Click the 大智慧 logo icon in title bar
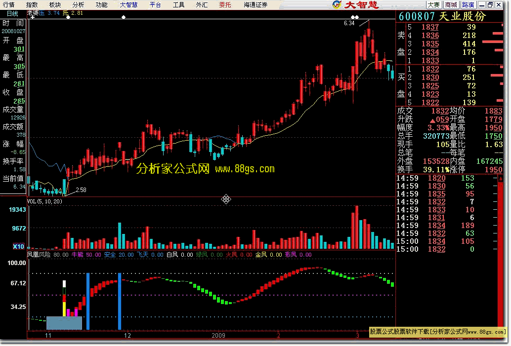The width and height of the screenshot is (511, 346). tap(337, 4)
